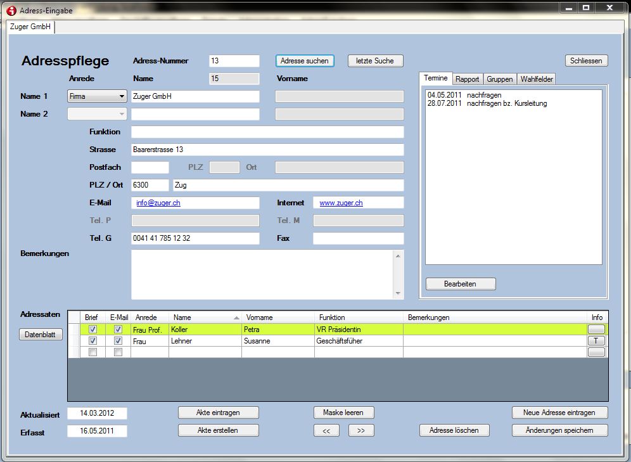Switch to the Rapport tab
The image size is (631, 462).
[x=468, y=79]
